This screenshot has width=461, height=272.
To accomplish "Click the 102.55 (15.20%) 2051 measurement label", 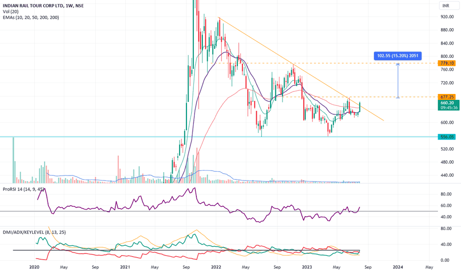I will click(x=398, y=56).
